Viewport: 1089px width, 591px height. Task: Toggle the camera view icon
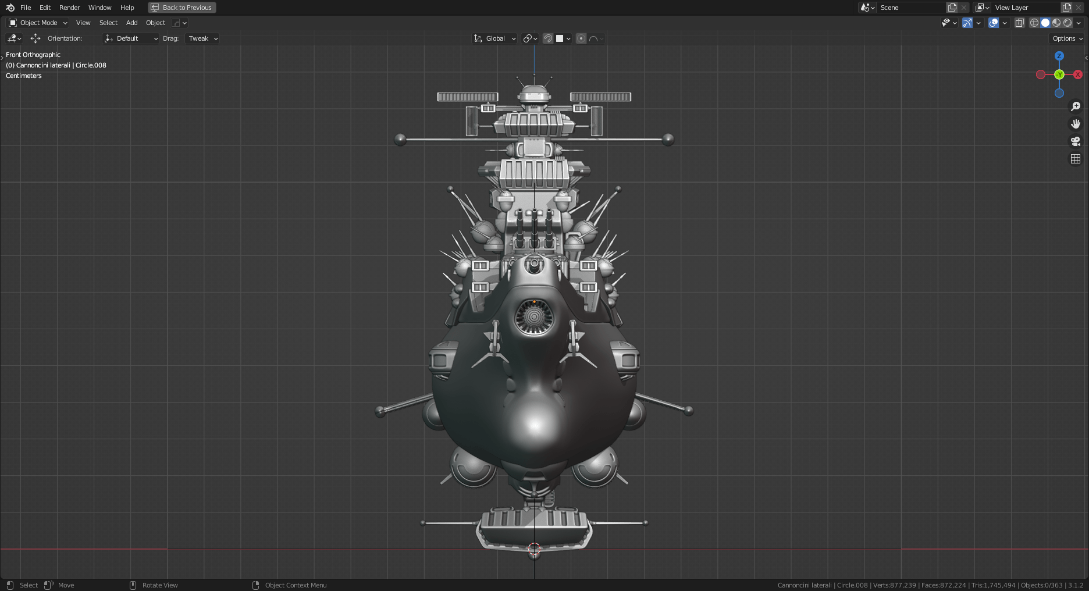(x=1076, y=141)
